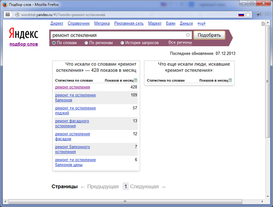
Task: Open ремонт +и остекление балконов link
Action: click(x=75, y=97)
